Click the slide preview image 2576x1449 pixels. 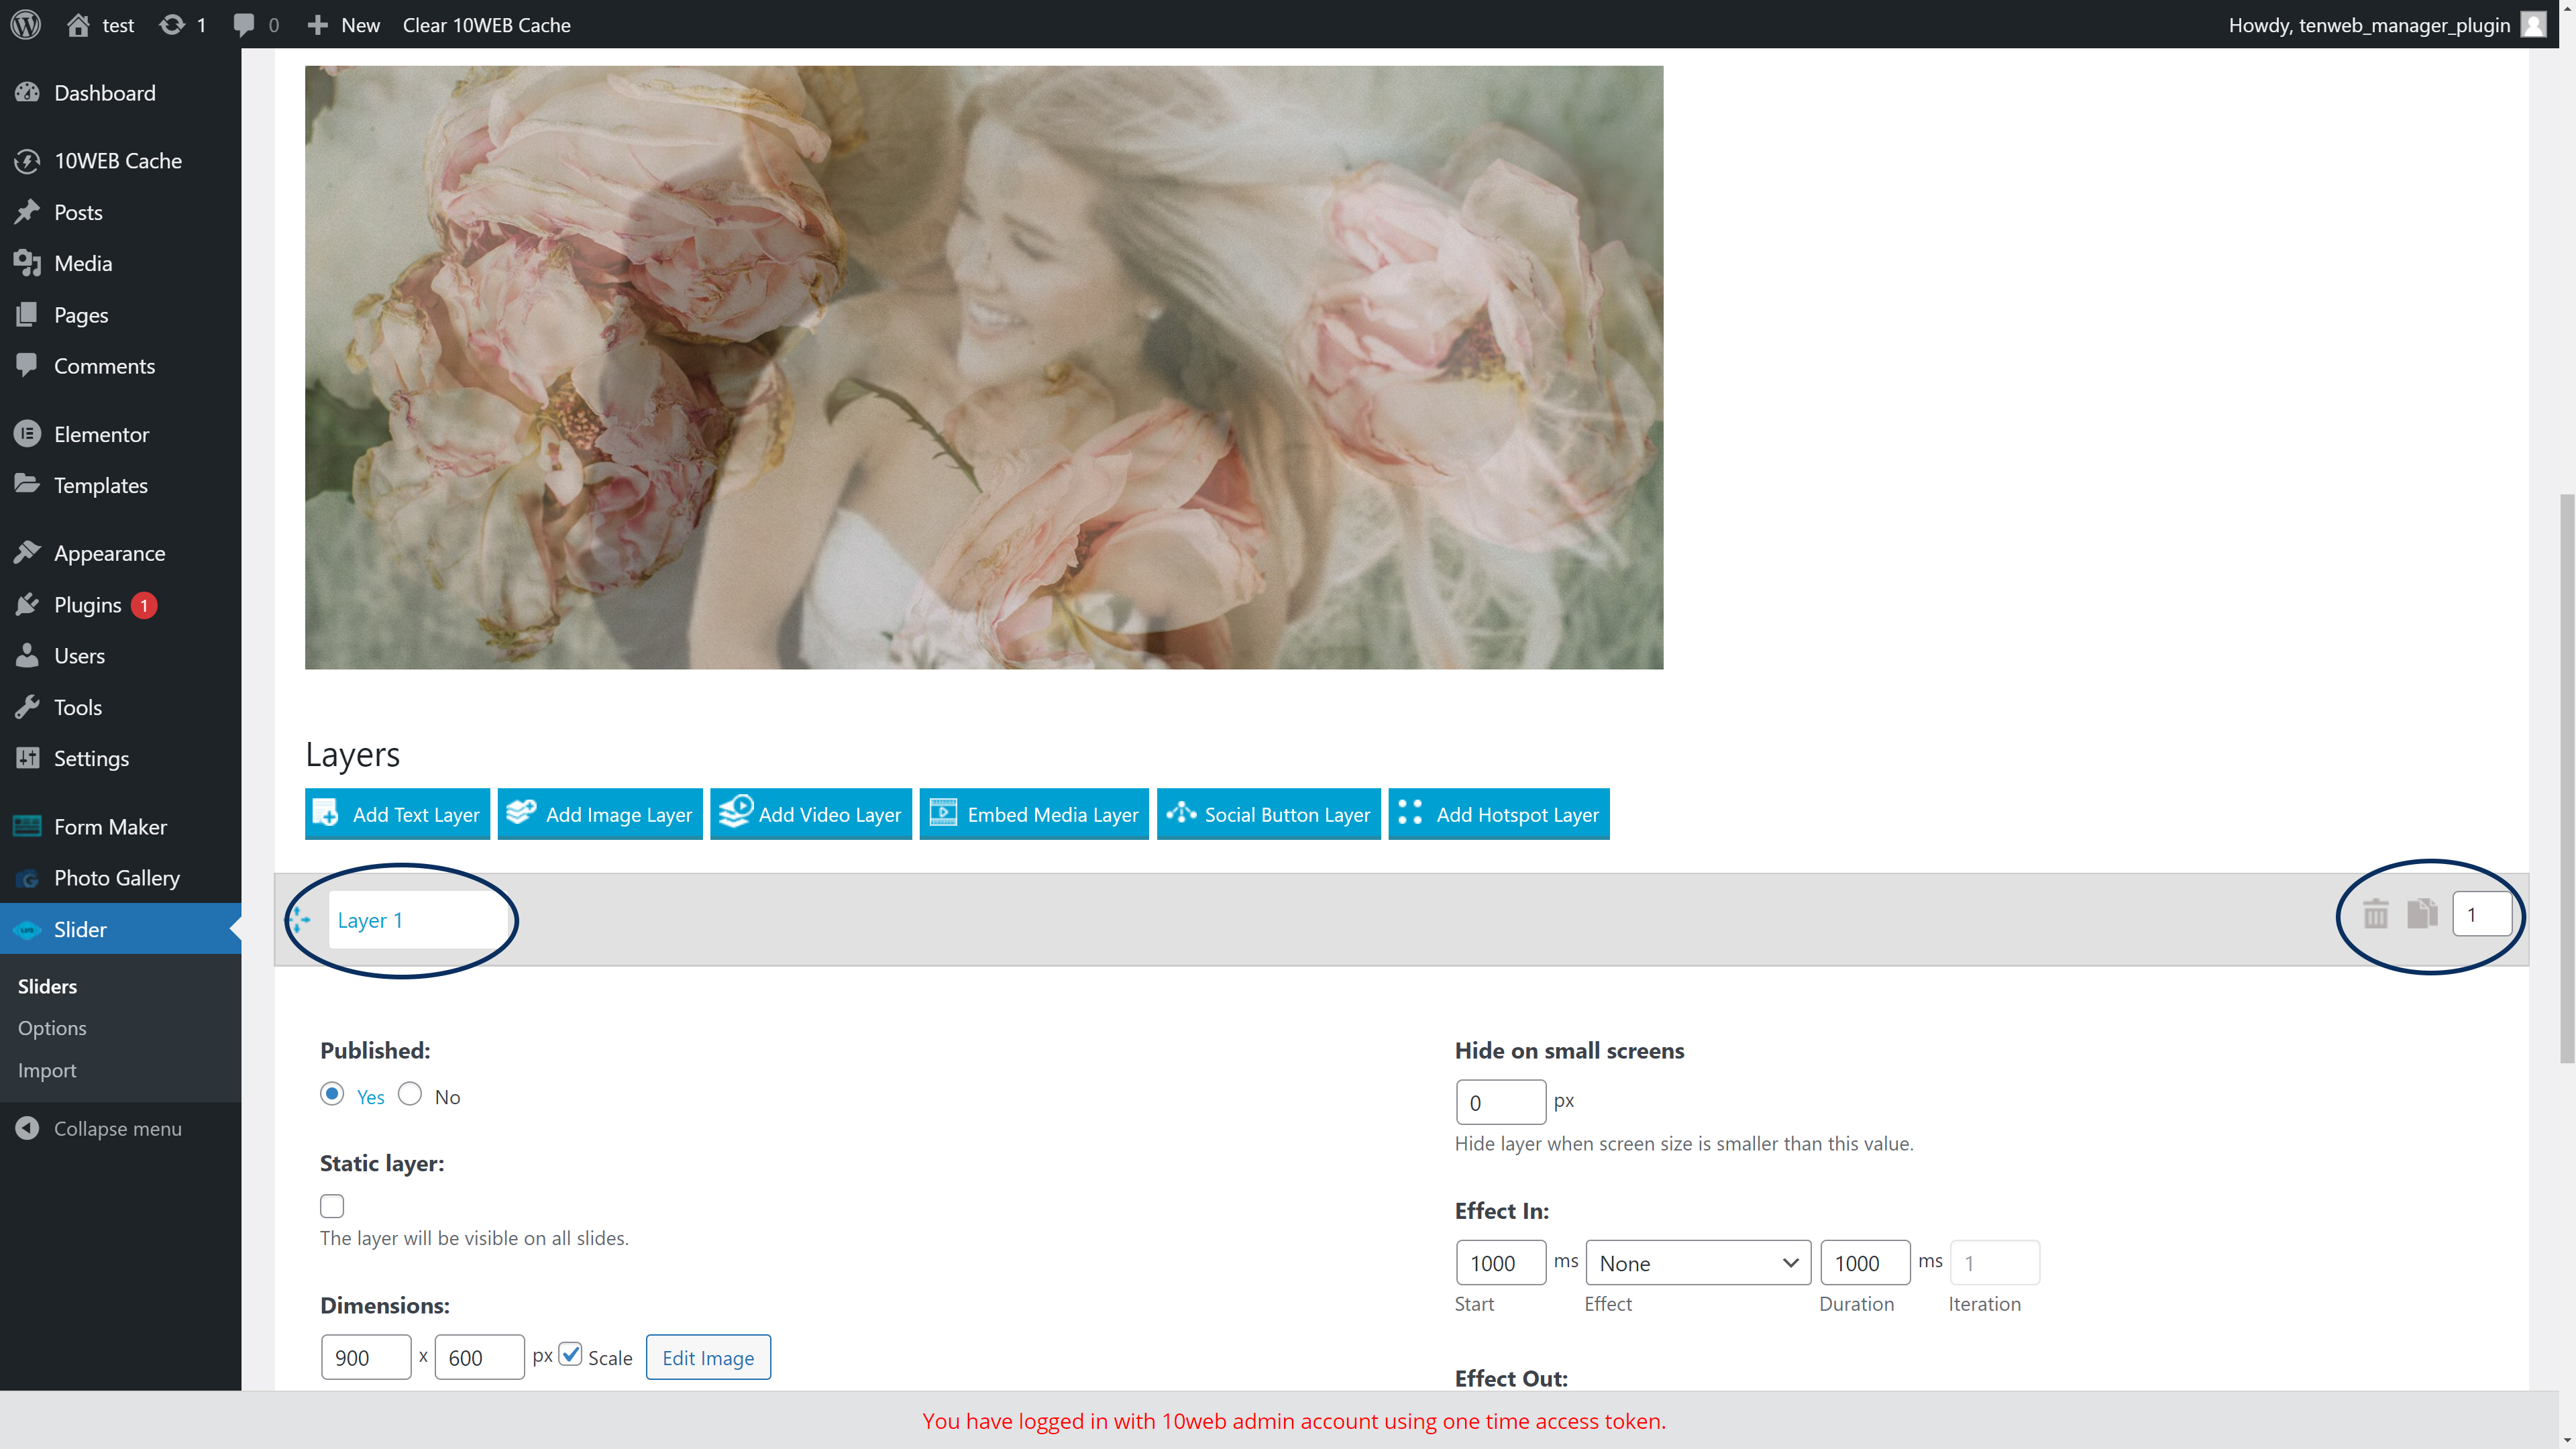coord(984,367)
